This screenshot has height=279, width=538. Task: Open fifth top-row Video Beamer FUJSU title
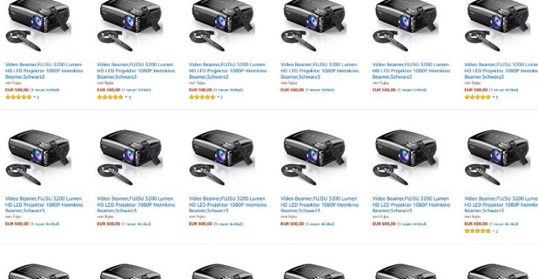(x=411, y=70)
